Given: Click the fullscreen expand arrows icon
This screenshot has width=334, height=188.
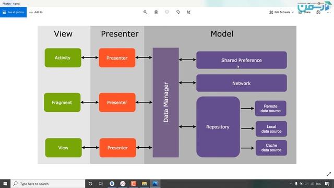Looking at the screenshot, I should coord(329,174).
